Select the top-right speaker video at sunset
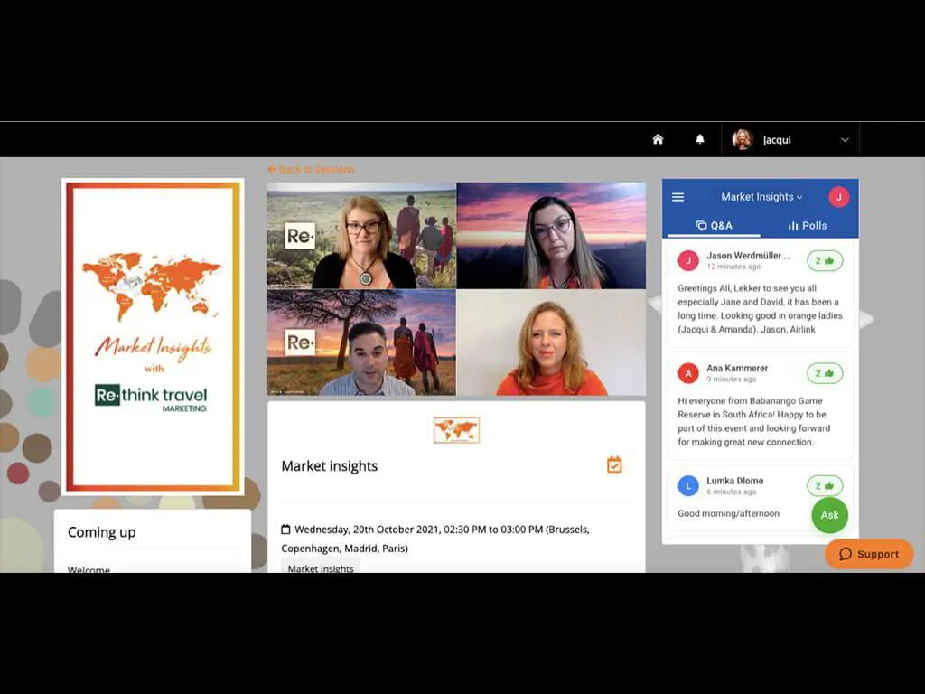 (552, 236)
